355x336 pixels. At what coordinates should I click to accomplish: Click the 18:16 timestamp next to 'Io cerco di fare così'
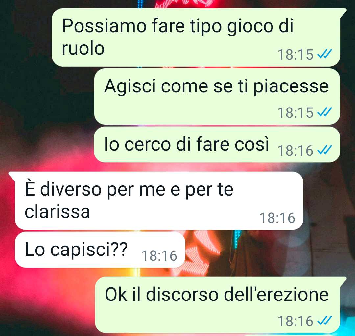296,150
